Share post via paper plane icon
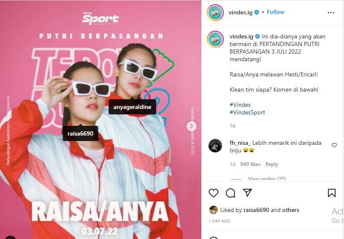 (x=247, y=193)
